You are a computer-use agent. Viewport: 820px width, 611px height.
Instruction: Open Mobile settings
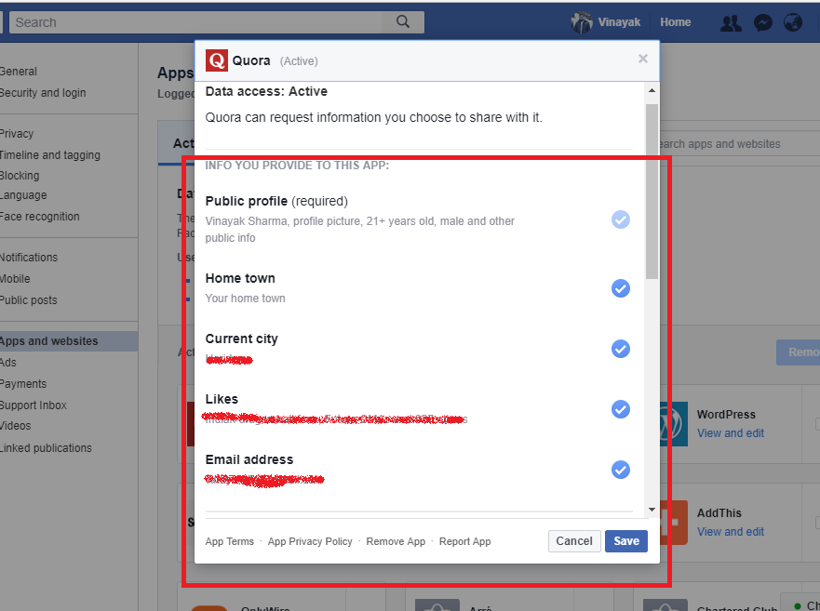(15, 279)
